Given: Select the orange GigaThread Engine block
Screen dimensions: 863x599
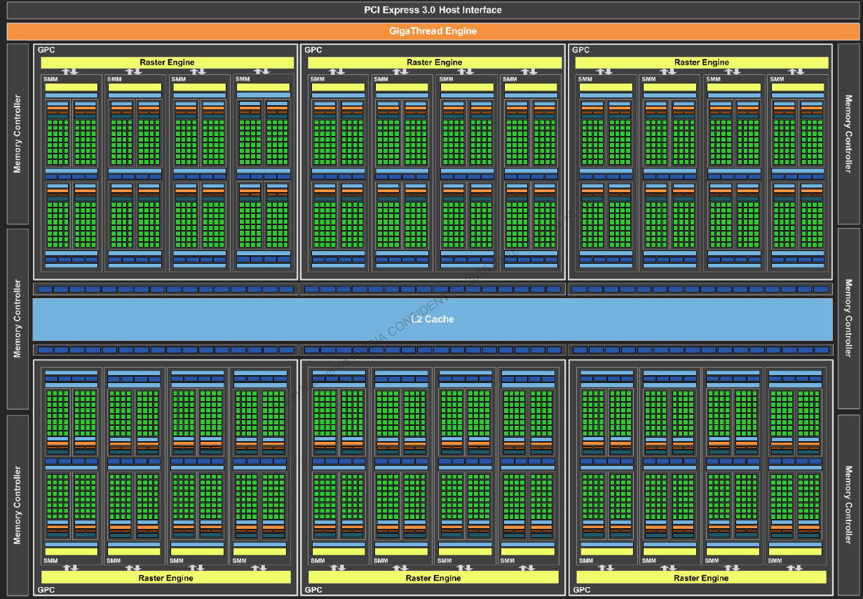Looking at the screenshot, I should click(x=432, y=31).
